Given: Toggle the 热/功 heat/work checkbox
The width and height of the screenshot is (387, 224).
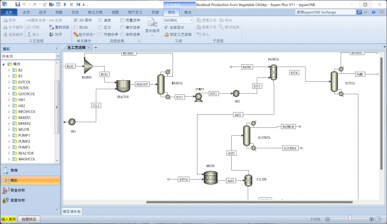Looking at the screenshot, I should [76, 27].
